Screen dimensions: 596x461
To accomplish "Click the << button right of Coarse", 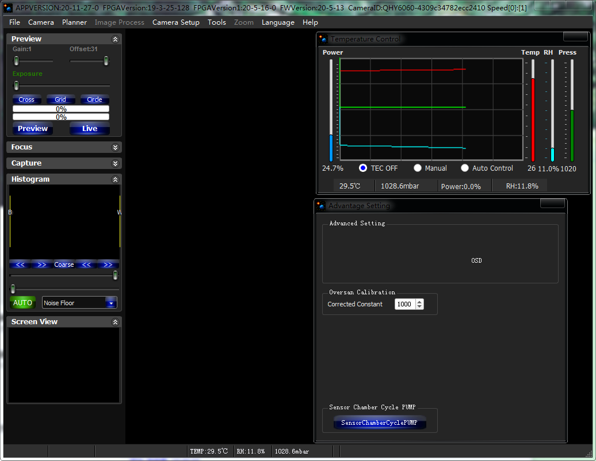I will pos(86,264).
